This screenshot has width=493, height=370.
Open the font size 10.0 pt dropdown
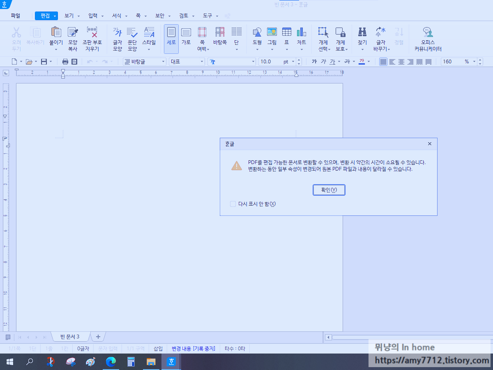(293, 62)
